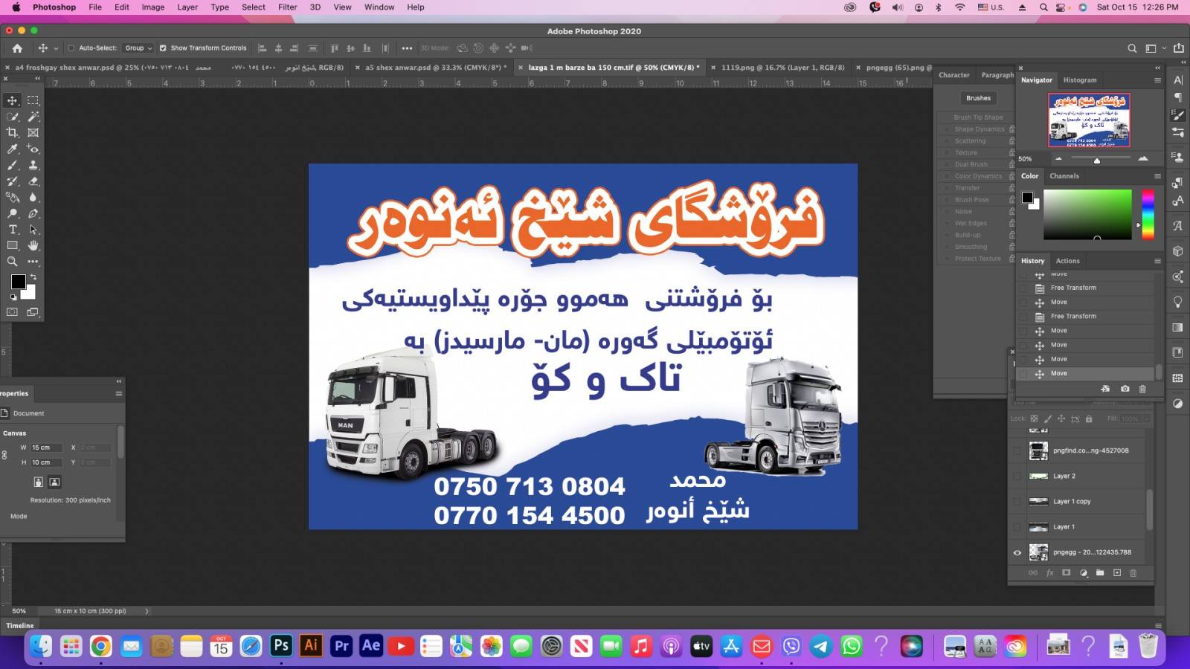This screenshot has width=1190, height=669.
Task: Click zoom in large mountains in Navigator
Action: [x=1142, y=158]
